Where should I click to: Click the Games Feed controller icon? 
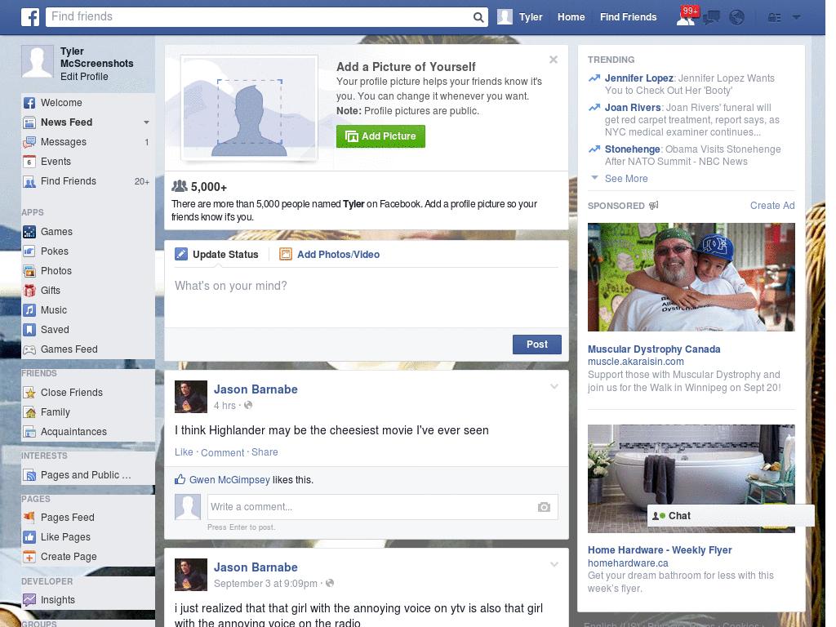(29, 349)
